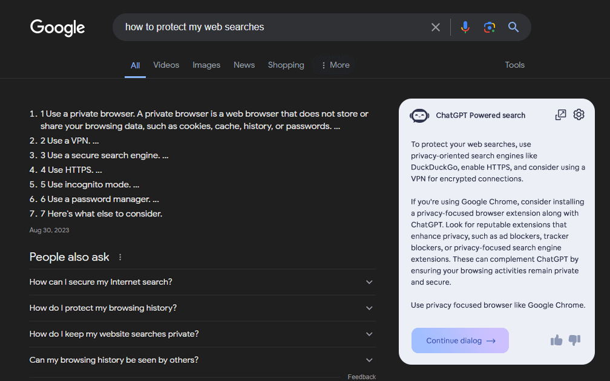This screenshot has width=610, height=381.
Task: Click the magnifying glass search button
Action: 514,27
